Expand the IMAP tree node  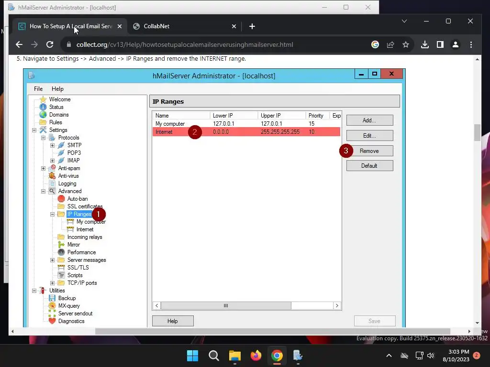click(x=53, y=161)
